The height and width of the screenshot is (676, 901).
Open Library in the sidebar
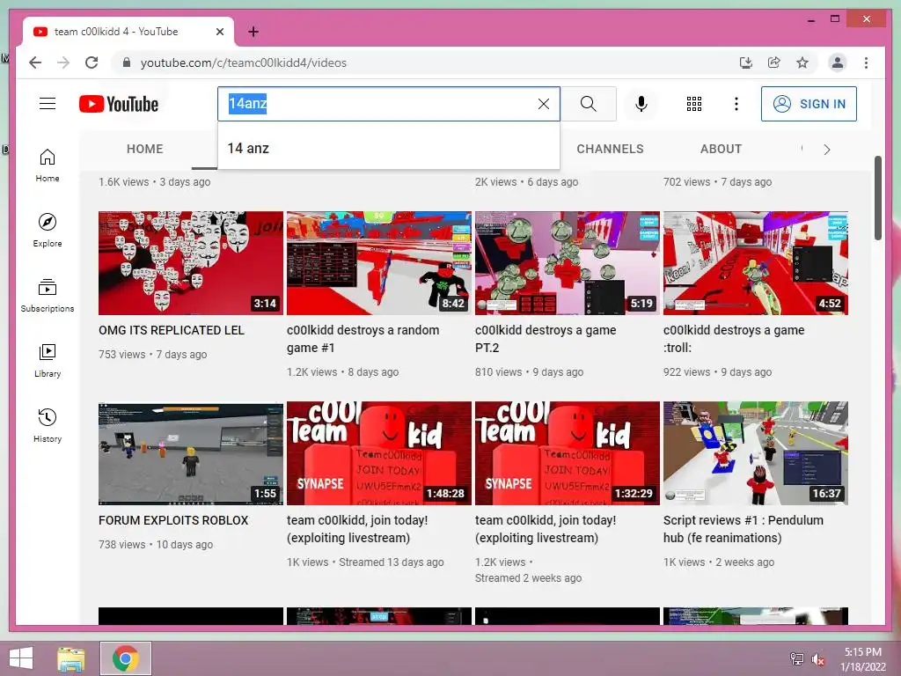tap(48, 361)
